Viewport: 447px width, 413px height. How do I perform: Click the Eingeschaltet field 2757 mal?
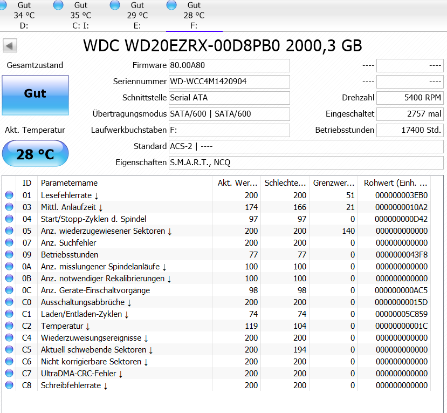tap(410, 114)
